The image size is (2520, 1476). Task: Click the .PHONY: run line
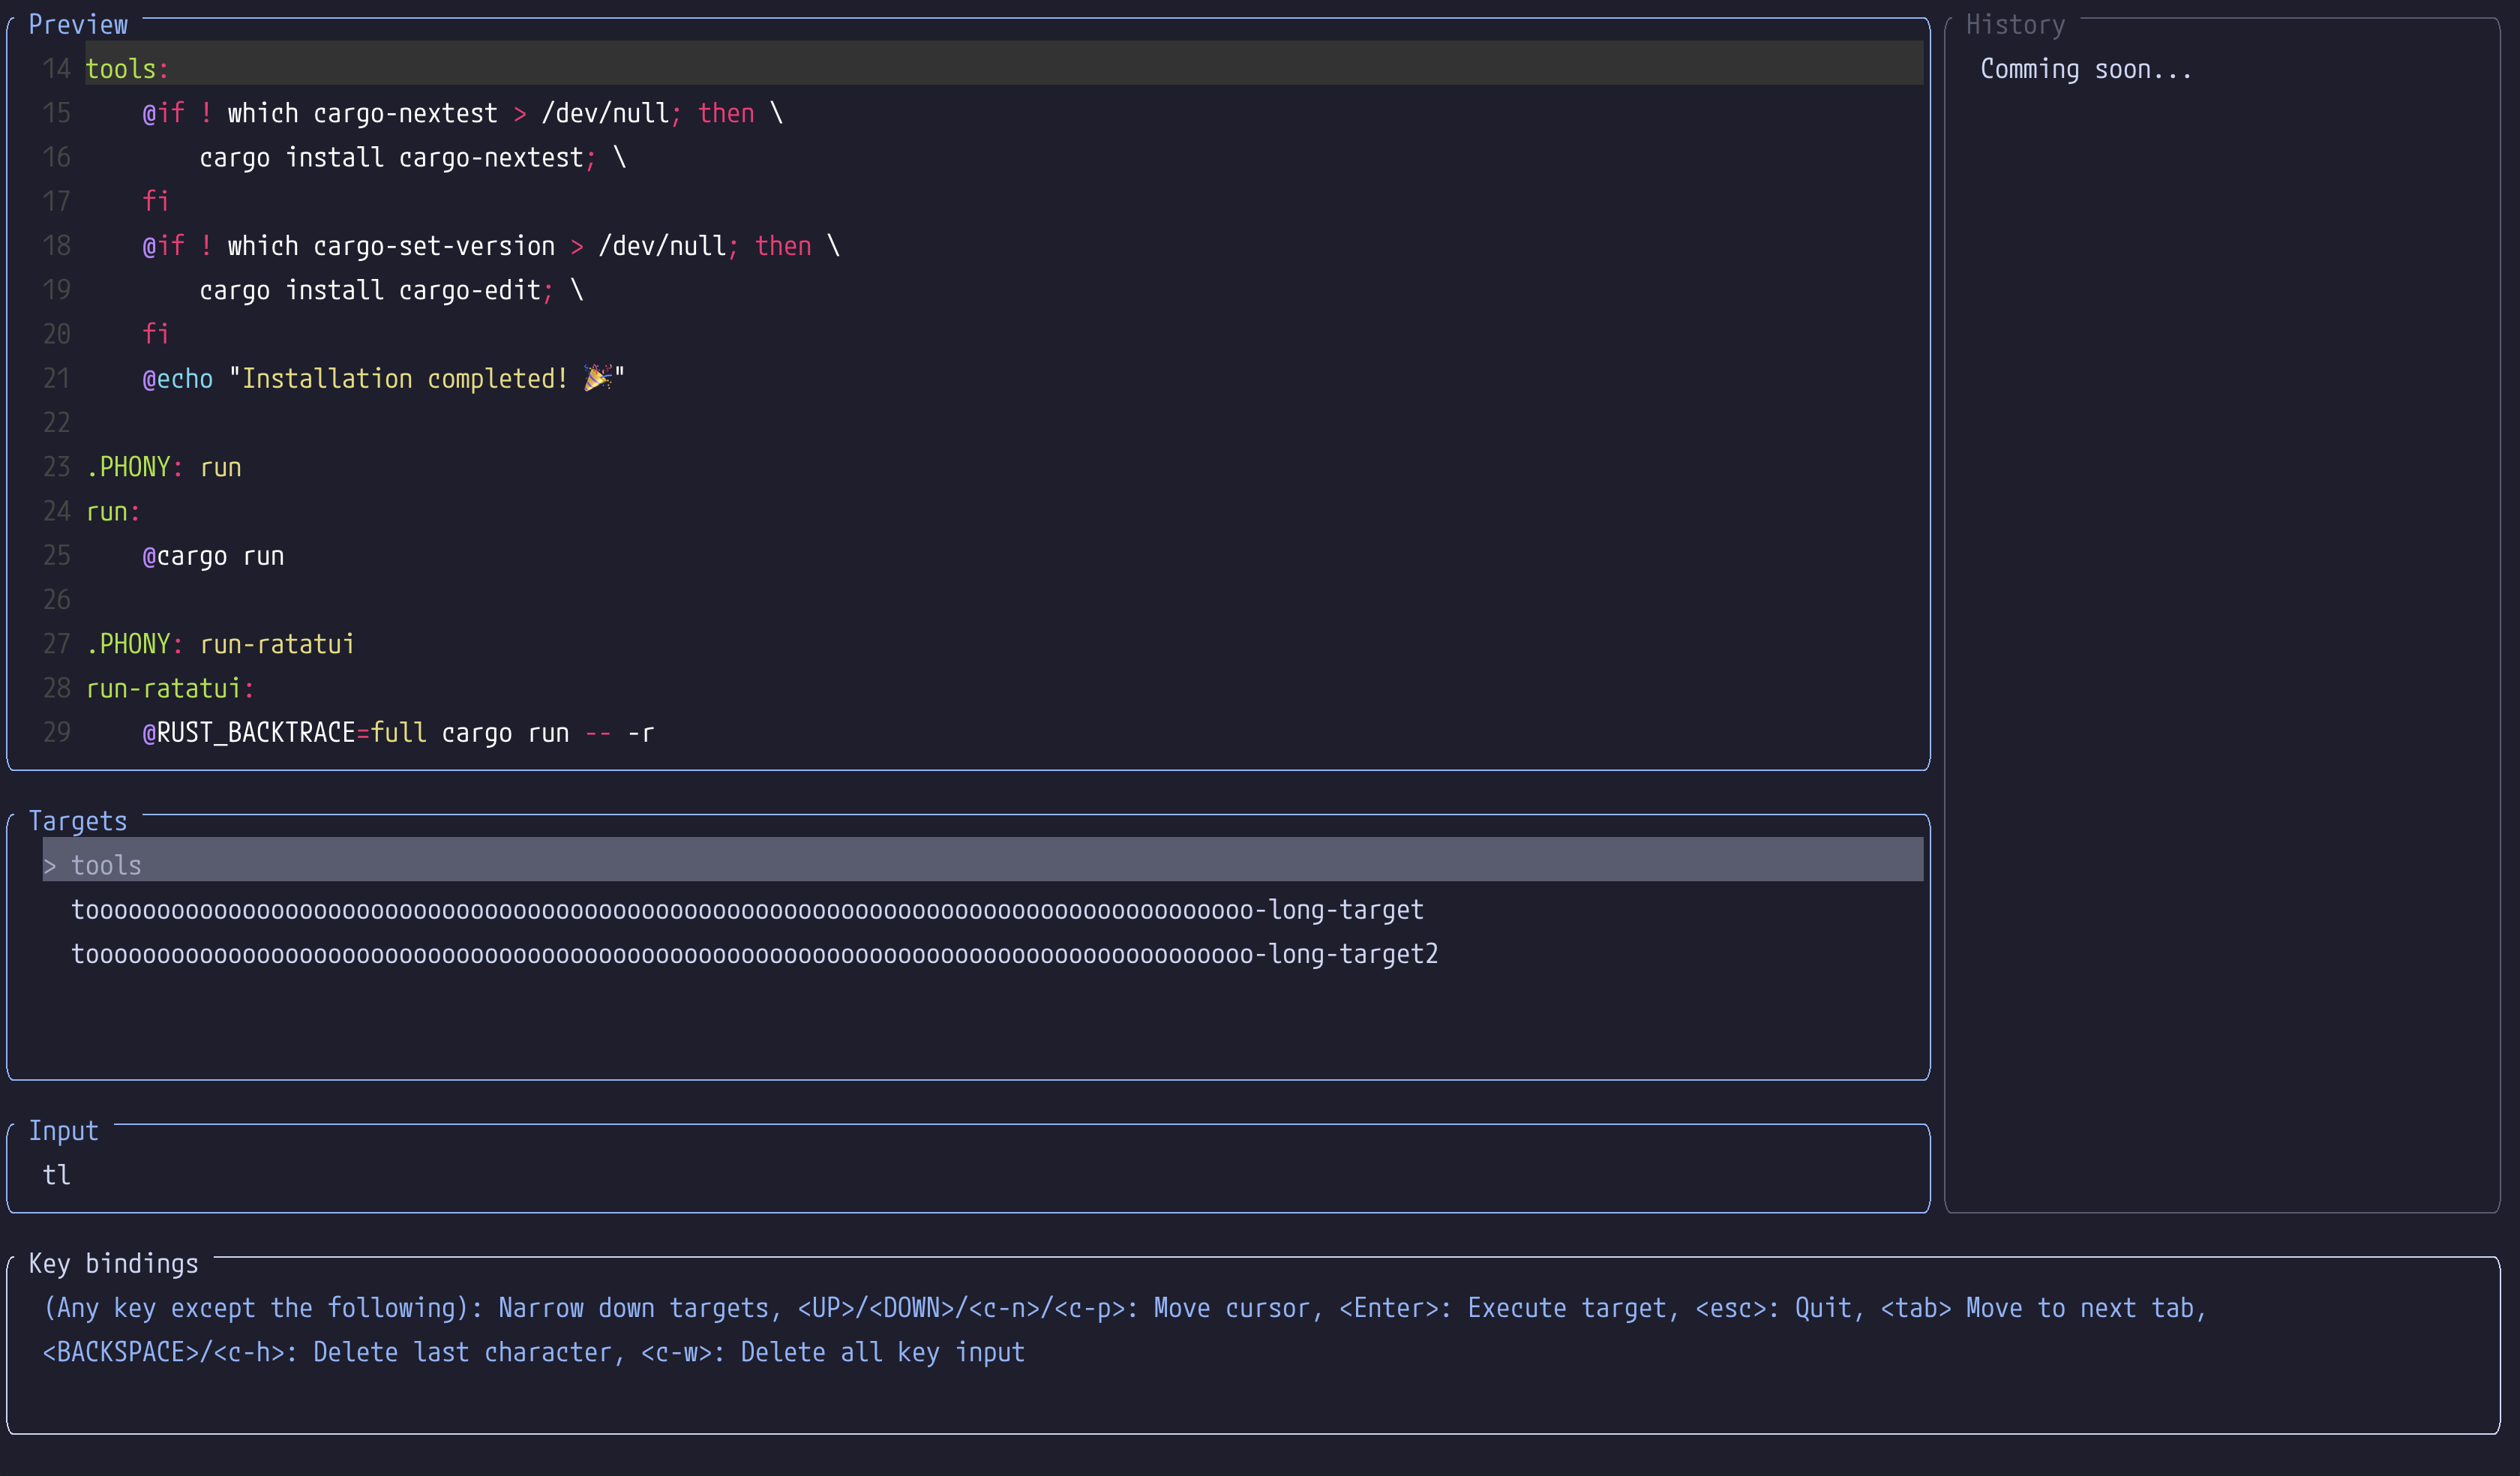click(x=164, y=467)
